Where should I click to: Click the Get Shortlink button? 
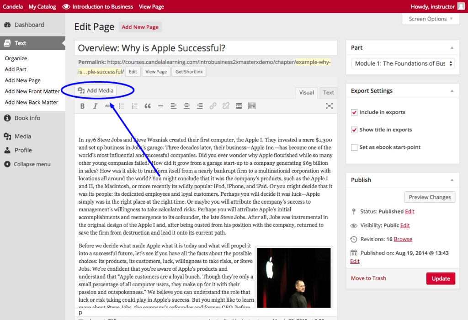point(189,72)
